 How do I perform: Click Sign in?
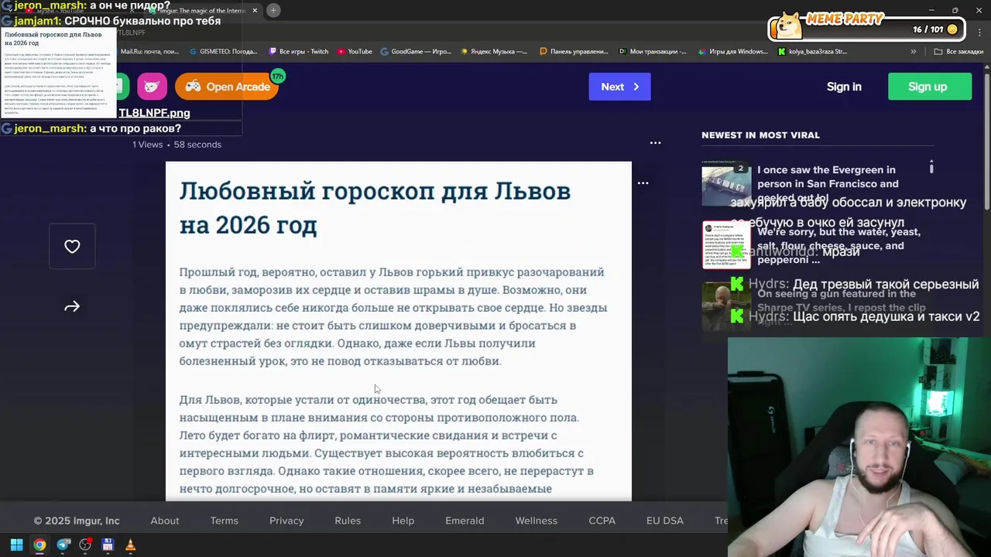tap(844, 87)
